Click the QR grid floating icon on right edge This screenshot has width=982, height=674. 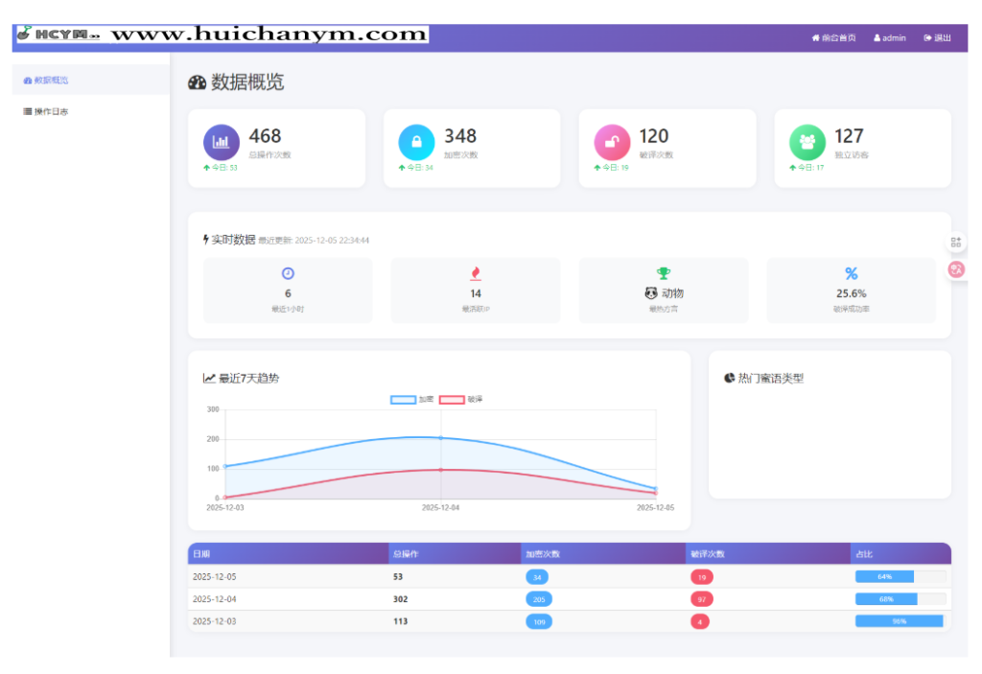(955, 243)
